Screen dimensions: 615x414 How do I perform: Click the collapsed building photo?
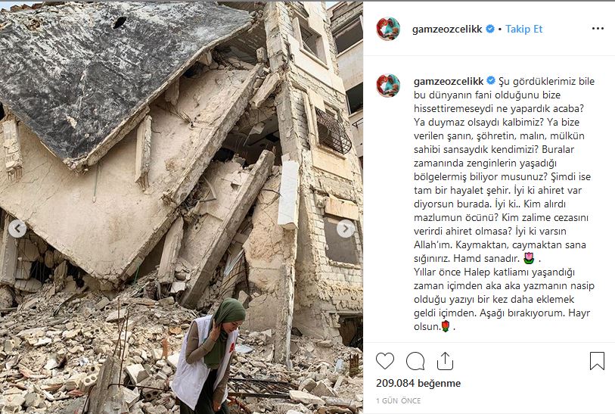(x=182, y=207)
